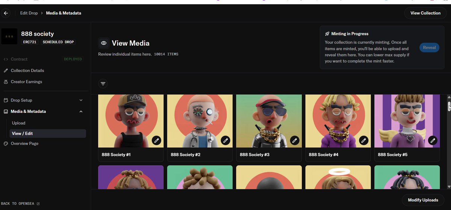Click the rocket icon in Minting in Progress
This screenshot has height=210, width=451.
click(x=327, y=34)
